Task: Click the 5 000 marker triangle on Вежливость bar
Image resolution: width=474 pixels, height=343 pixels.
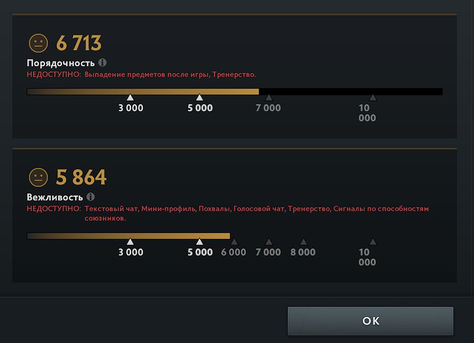Action: [200, 242]
